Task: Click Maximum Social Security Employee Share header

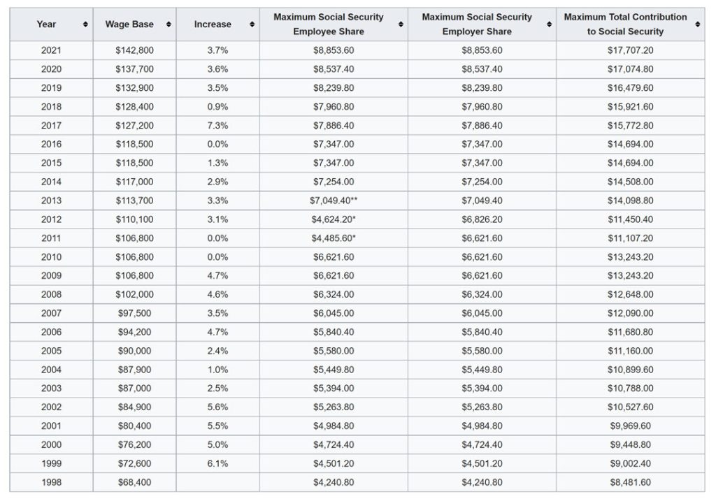Action: pyautogui.click(x=329, y=24)
